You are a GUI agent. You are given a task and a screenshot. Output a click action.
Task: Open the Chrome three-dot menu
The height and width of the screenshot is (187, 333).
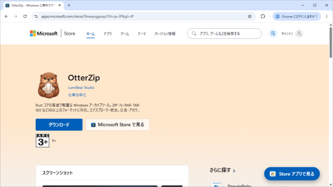(327, 16)
